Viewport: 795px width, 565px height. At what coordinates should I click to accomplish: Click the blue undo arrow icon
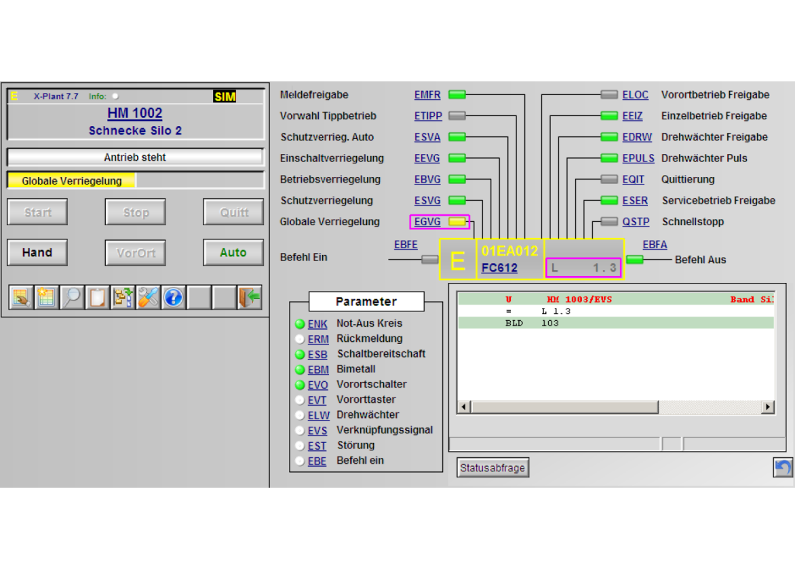pos(783,467)
